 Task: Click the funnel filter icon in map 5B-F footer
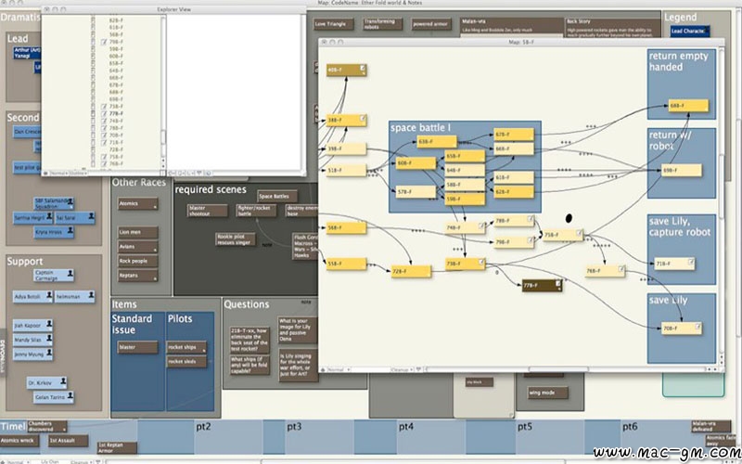(x=419, y=369)
